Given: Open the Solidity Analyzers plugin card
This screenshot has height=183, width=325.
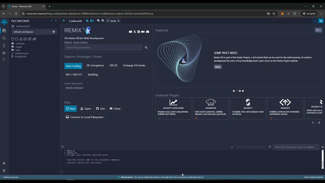Looking at the screenshot, I should (173, 108).
